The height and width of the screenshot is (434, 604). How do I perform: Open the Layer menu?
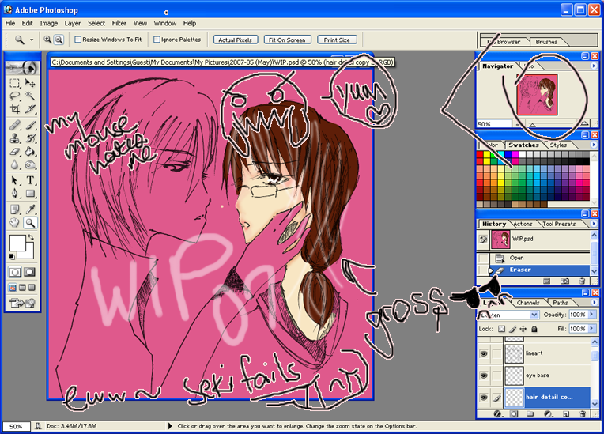tap(73, 23)
